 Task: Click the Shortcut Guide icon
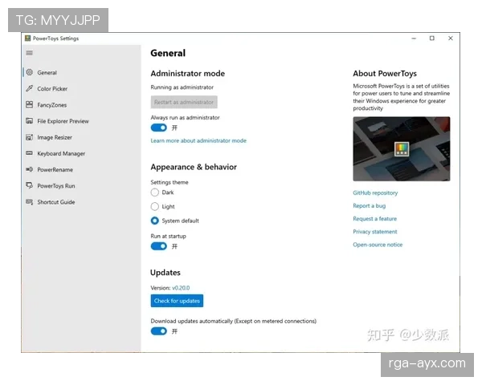30,202
